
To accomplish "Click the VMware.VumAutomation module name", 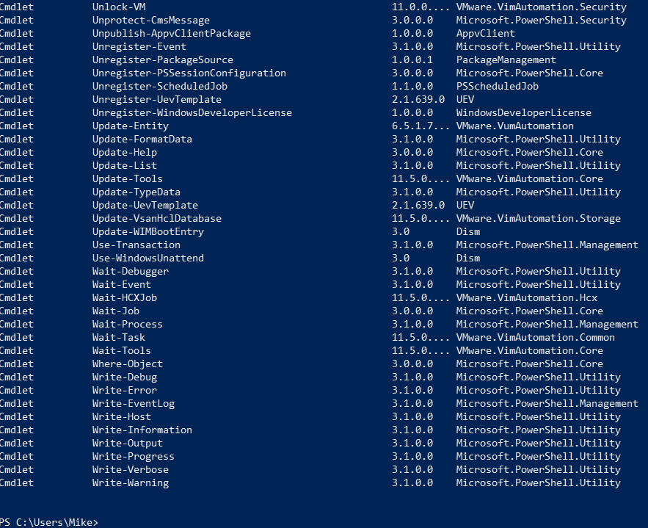I will [x=514, y=126].
